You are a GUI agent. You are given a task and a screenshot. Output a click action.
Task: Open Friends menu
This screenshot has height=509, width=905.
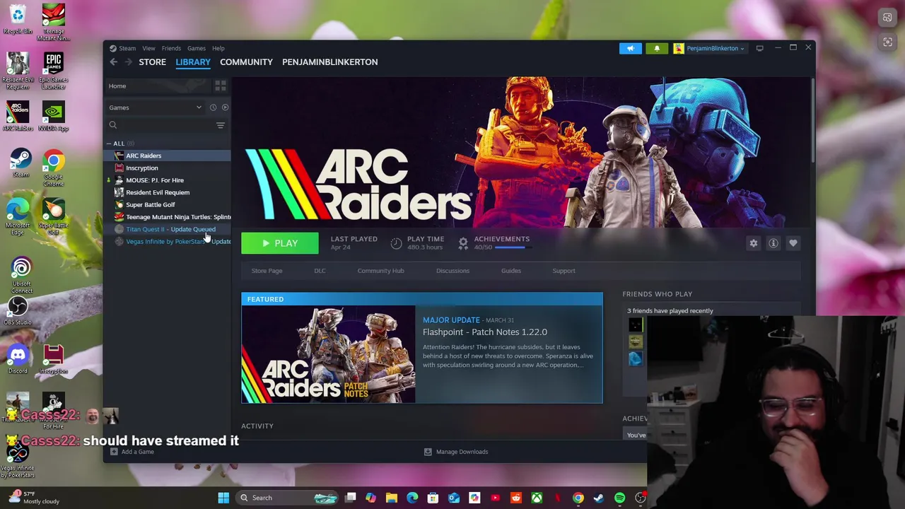(171, 48)
